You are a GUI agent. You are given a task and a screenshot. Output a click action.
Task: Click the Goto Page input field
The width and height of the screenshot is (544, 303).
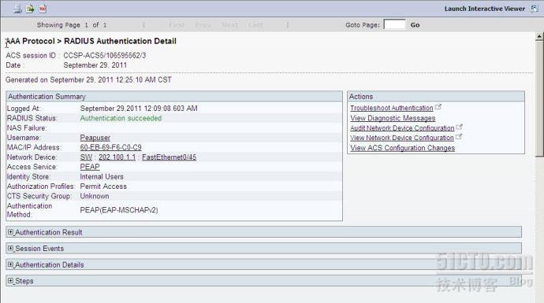click(394, 24)
